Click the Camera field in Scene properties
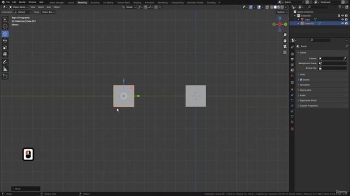The image size is (350, 196). click(x=332, y=58)
